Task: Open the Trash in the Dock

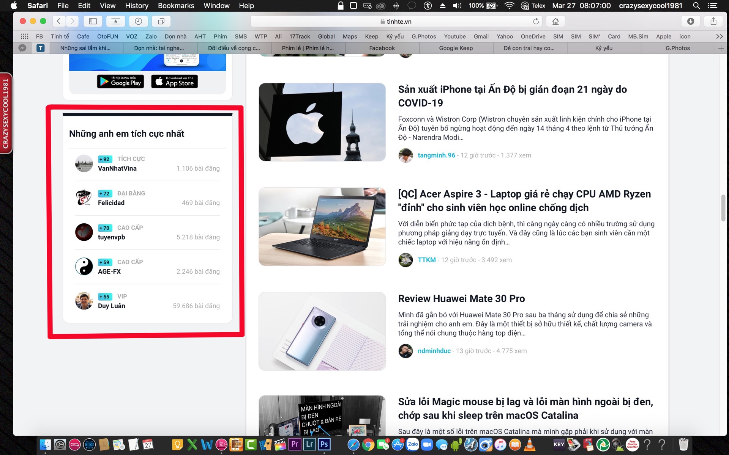Action: click(x=683, y=444)
